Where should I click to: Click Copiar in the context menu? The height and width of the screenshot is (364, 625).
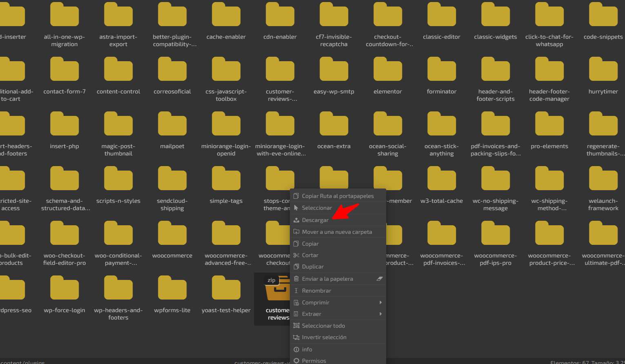[338, 244]
